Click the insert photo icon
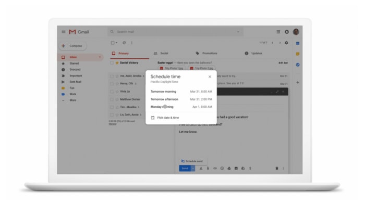This screenshot has width=365, height=205. click(x=236, y=168)
